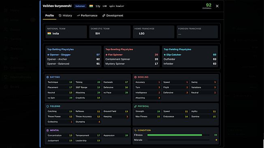Open the Development tab

coord(113,16)
